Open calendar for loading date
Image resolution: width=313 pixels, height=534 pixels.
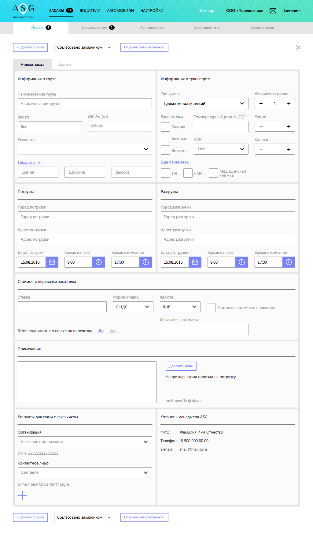[x=52, y=262]
